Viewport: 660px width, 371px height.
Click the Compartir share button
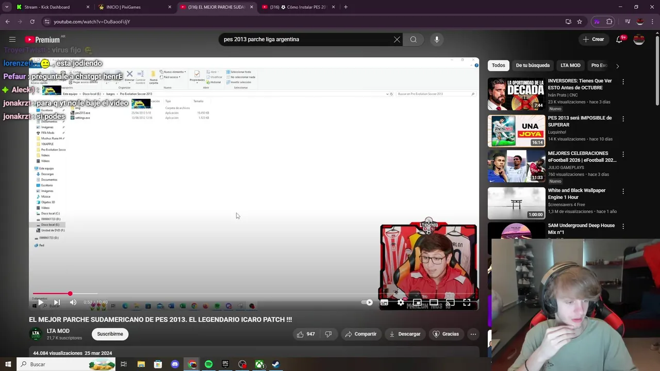(x=361, y=334)
